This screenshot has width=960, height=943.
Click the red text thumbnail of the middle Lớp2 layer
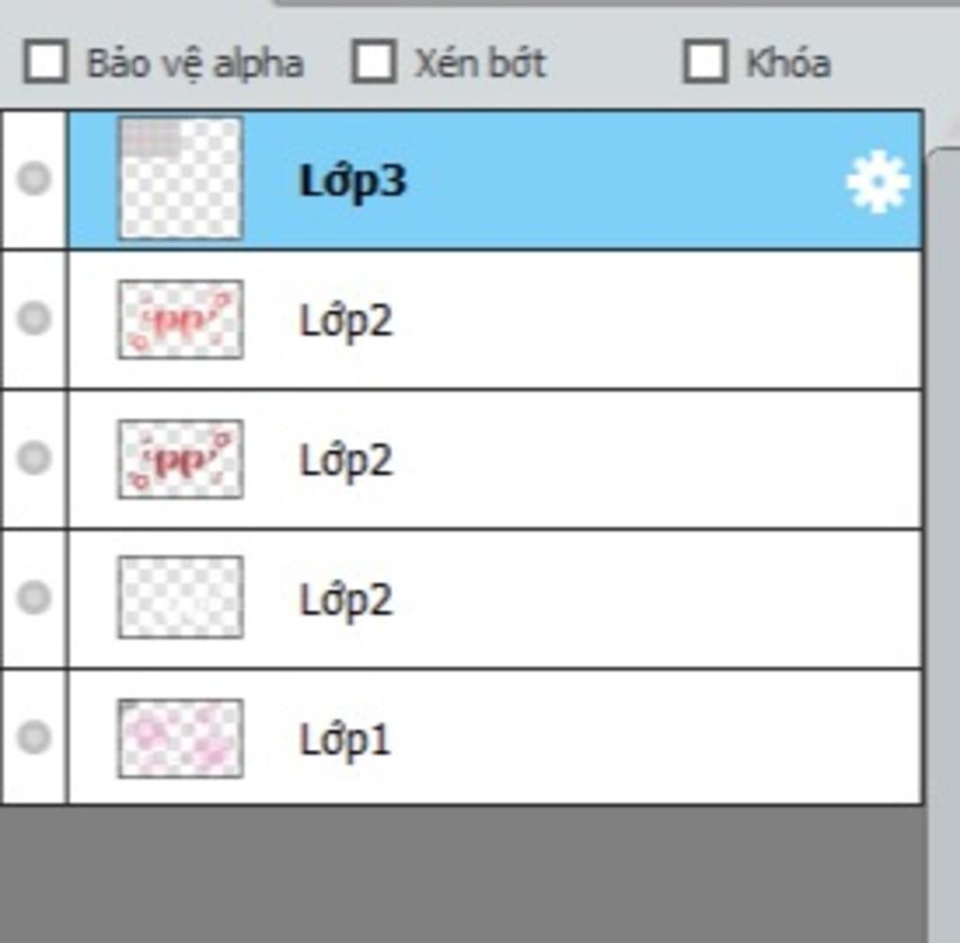pyautogui.click(x=181, y=459)
